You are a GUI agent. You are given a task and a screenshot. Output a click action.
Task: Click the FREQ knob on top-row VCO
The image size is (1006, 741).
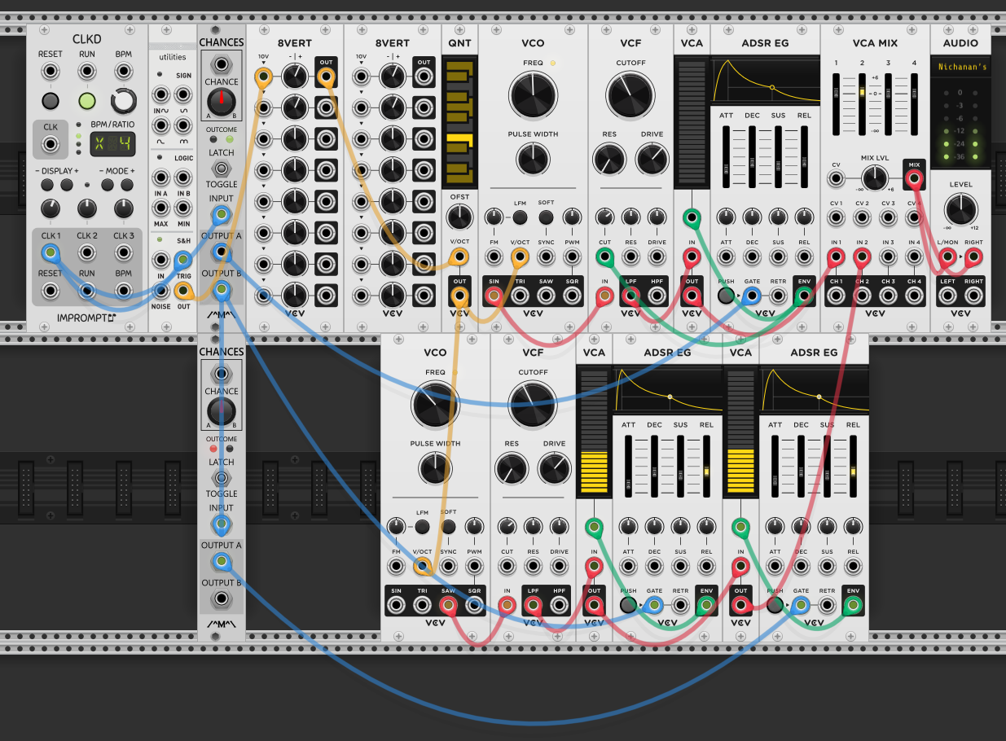533,96
